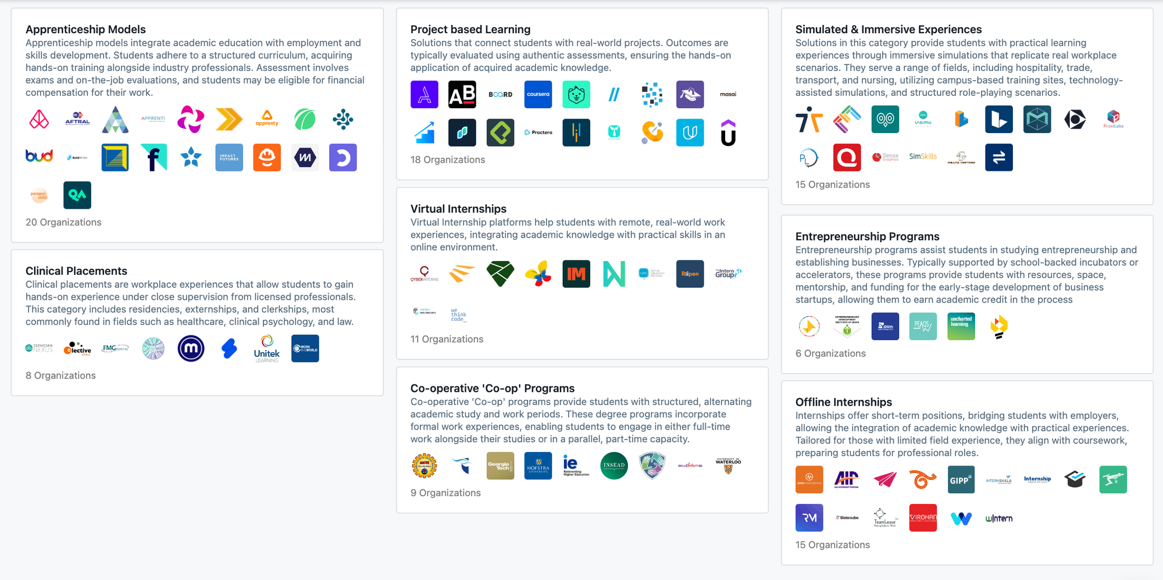Open the QA teal logo tile

[77, 195]
